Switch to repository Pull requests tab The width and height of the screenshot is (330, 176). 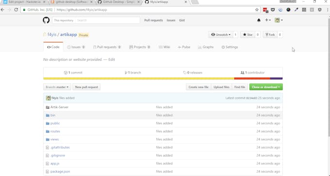(107, 47)
